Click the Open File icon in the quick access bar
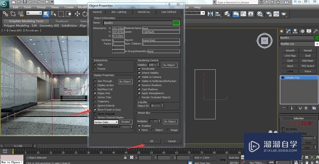 [19, 2]
